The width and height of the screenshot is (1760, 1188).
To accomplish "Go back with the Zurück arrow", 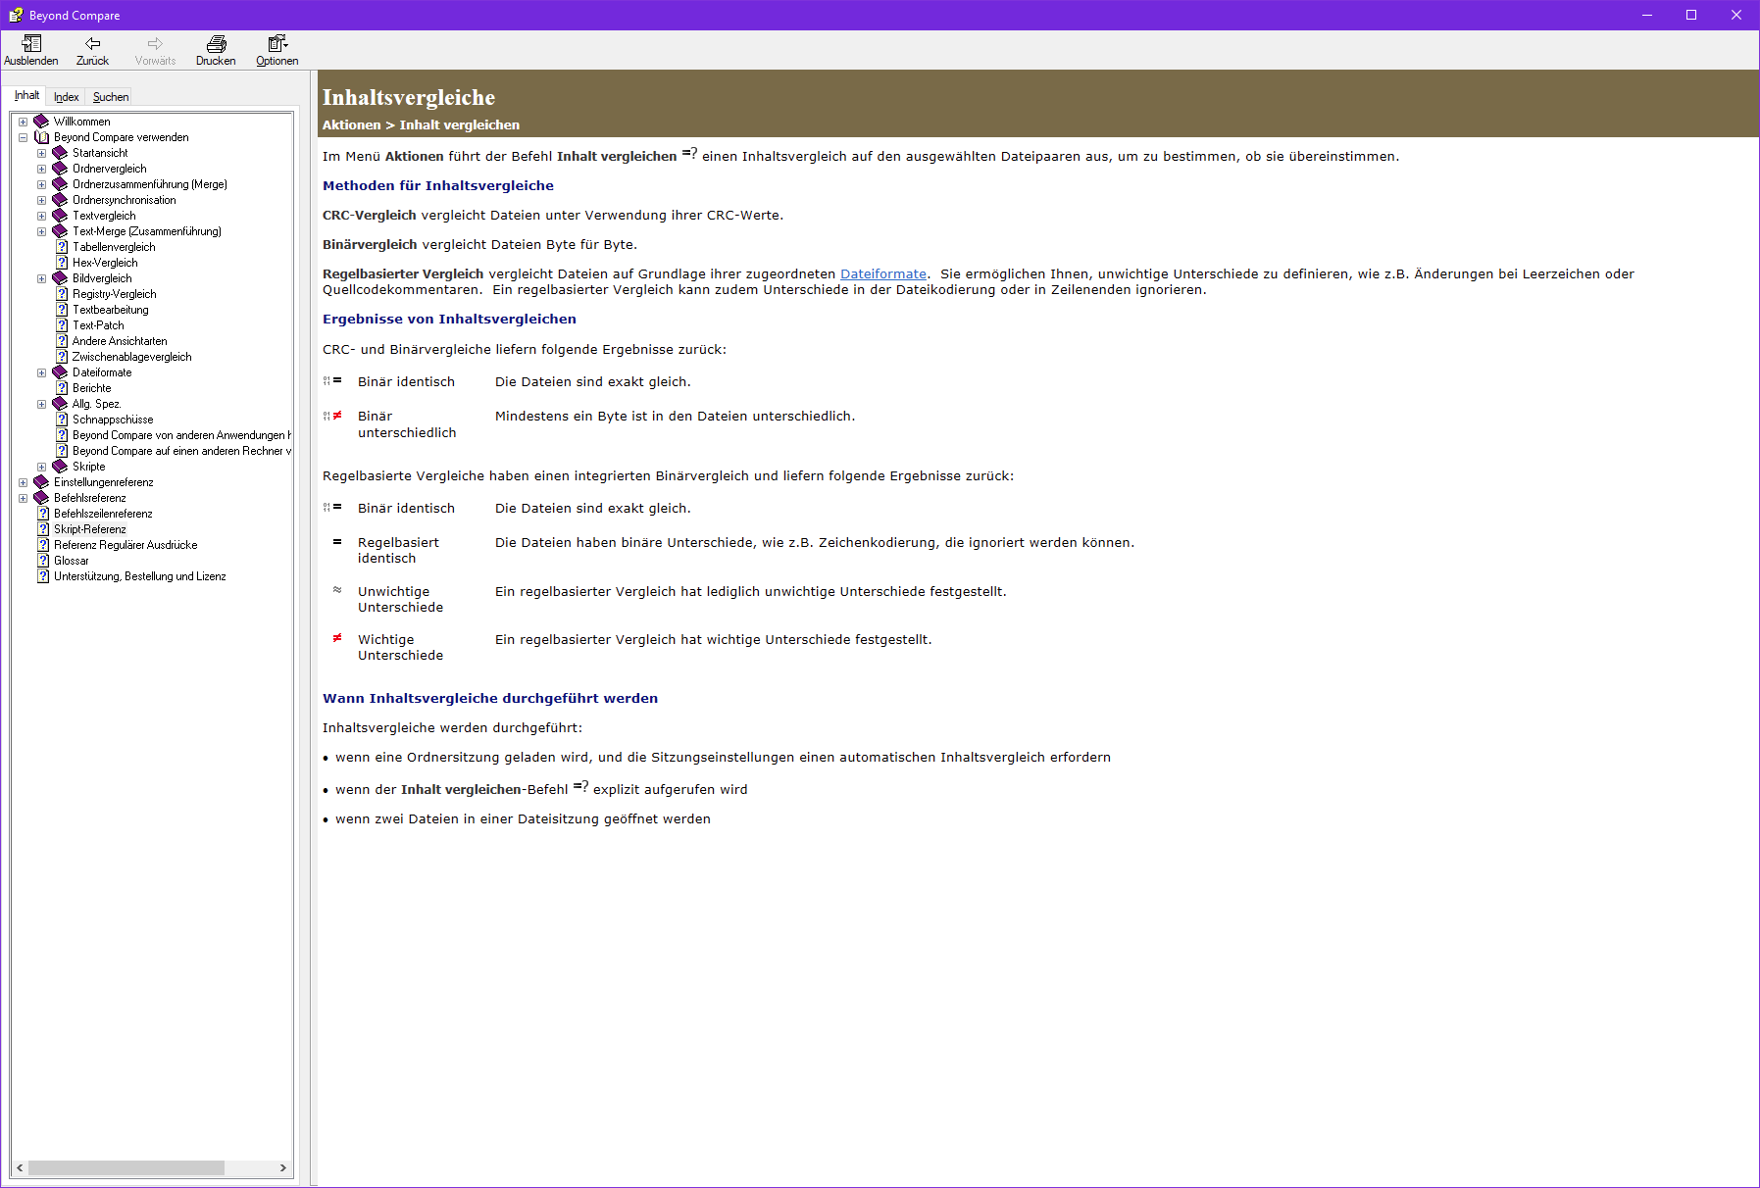I will (x=92, y=43).
